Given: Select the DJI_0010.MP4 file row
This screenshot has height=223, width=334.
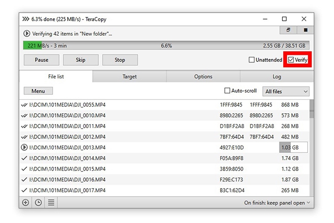Looking at the screenshot, I should pyautogui.click(x=164, y=116).
